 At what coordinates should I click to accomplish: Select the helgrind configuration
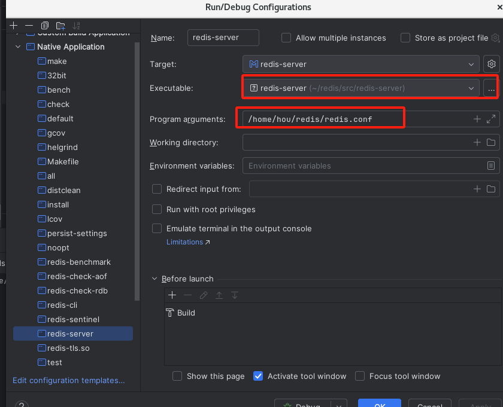point(73,147)
